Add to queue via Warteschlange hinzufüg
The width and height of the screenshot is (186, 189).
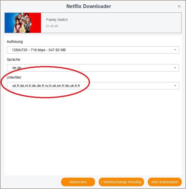click(121, 182)
